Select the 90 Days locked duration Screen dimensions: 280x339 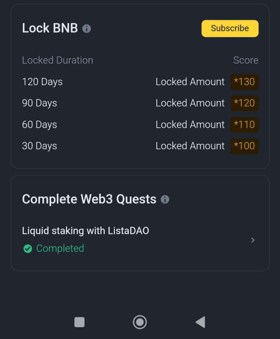coord(39,103)
